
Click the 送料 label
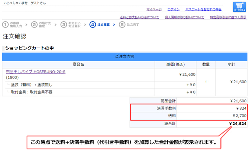172,116
